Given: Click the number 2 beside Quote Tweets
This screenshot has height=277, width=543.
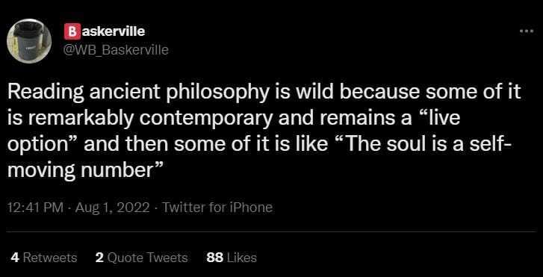Looking at the screenshot, I should click(99, 258).
